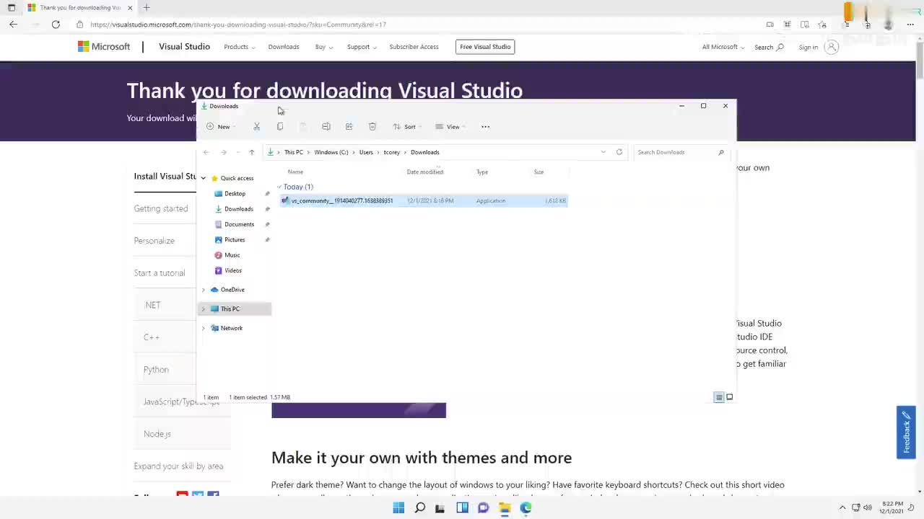
Task: Sort by the Date modified column header
Action: coord(425,172)
